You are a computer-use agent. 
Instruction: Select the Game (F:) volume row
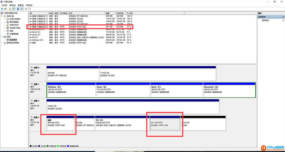[x=81, y=35]
